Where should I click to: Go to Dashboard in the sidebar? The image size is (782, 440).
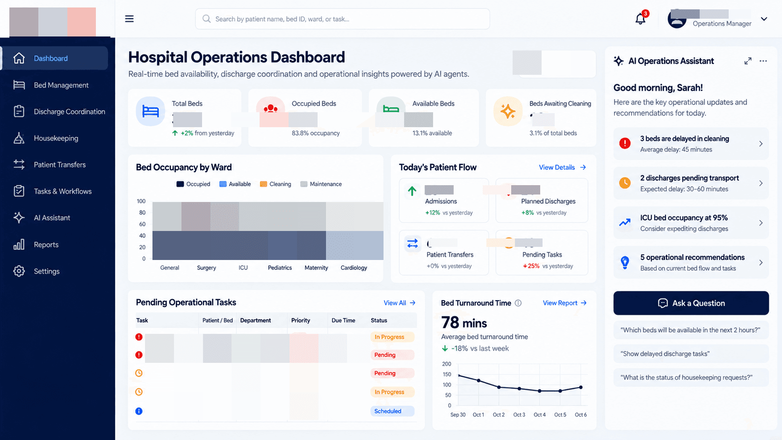[55, 58]
